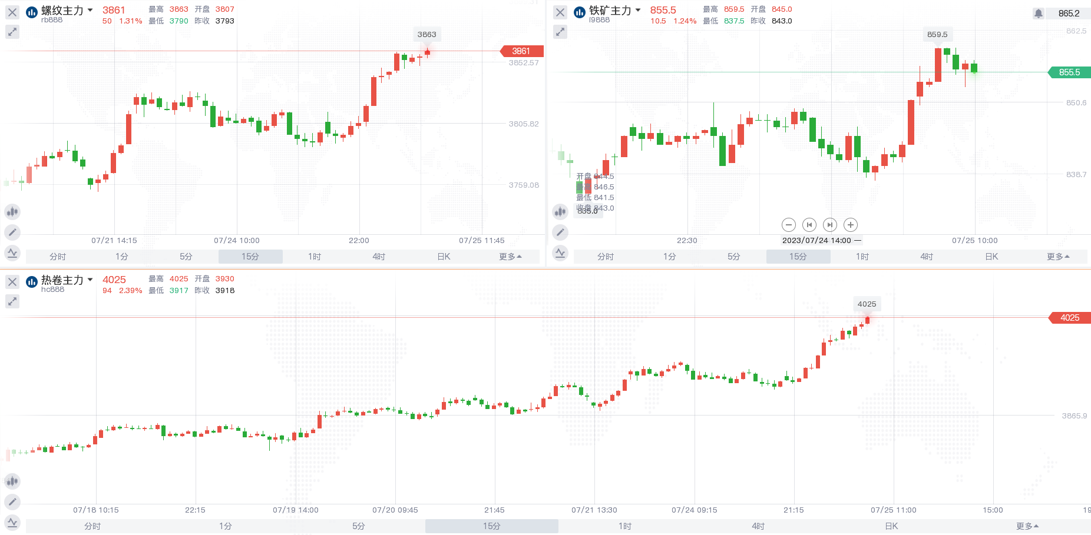Viewport: 1091px width, 535px height.
Task: Select 15分 period on 热卷主力 chart
Action: click(492, 526)
